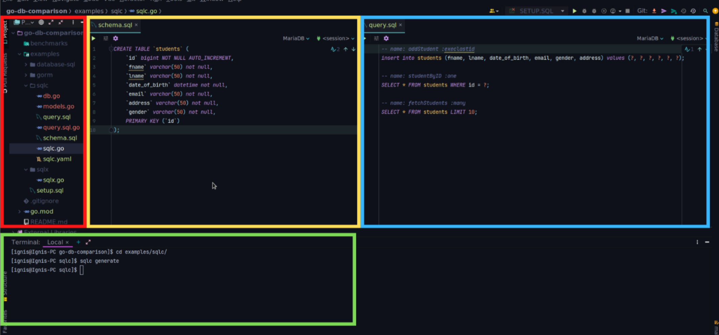
Task: Open Search Everywhere magnifier icon
Action: (705, 11)
